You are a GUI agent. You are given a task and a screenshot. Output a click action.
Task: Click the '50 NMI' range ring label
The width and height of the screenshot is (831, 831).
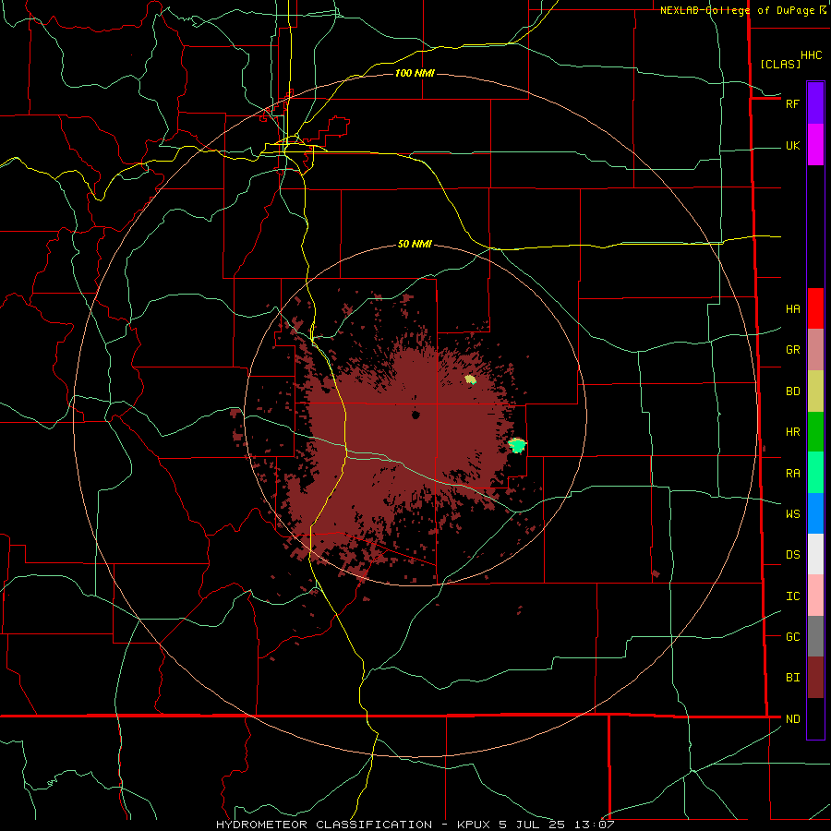(x=415, y=245)
